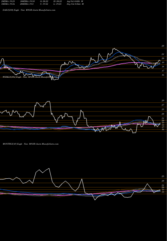This screenshot has height=241, width=167.
Task: Click the WEEKLY Eagle View MNSB title
Action: (30, 77)
